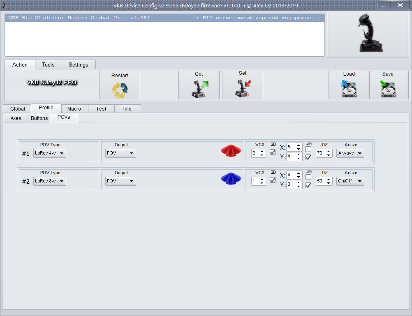Enable the X Inv checkbox for POV #2
Image resolution: width=412 pixels, height=316 pixels.
point(308,177)
